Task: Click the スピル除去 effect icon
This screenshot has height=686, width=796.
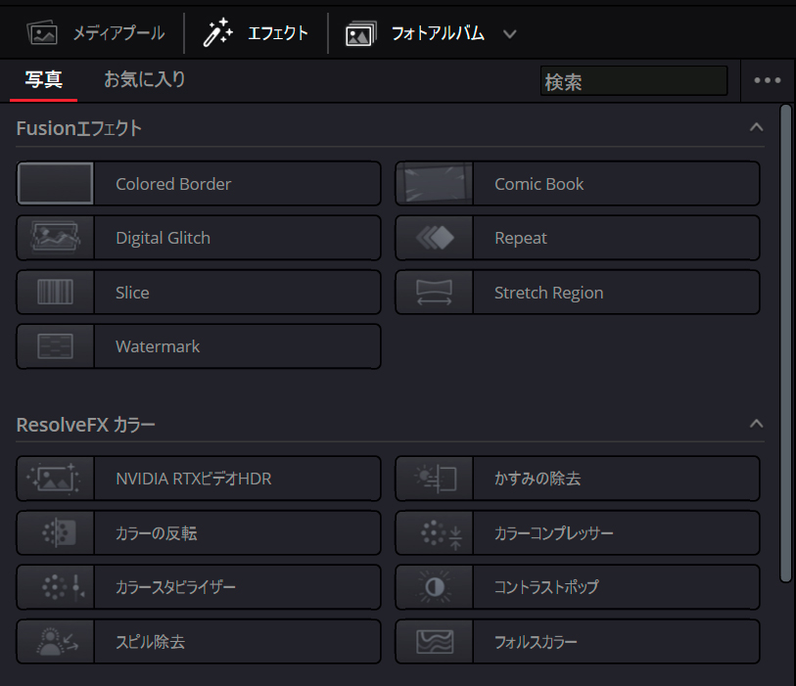Action: 55,641
